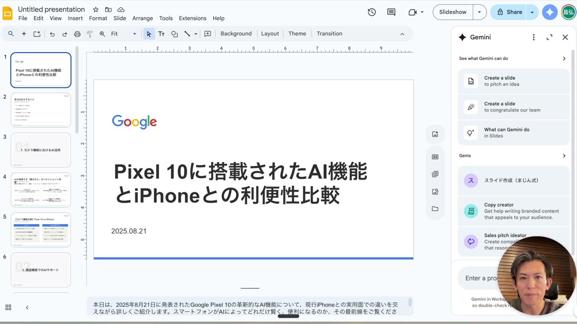Select the Text box tool
This screenshot has width=577, height=324.
click(161, 34)
